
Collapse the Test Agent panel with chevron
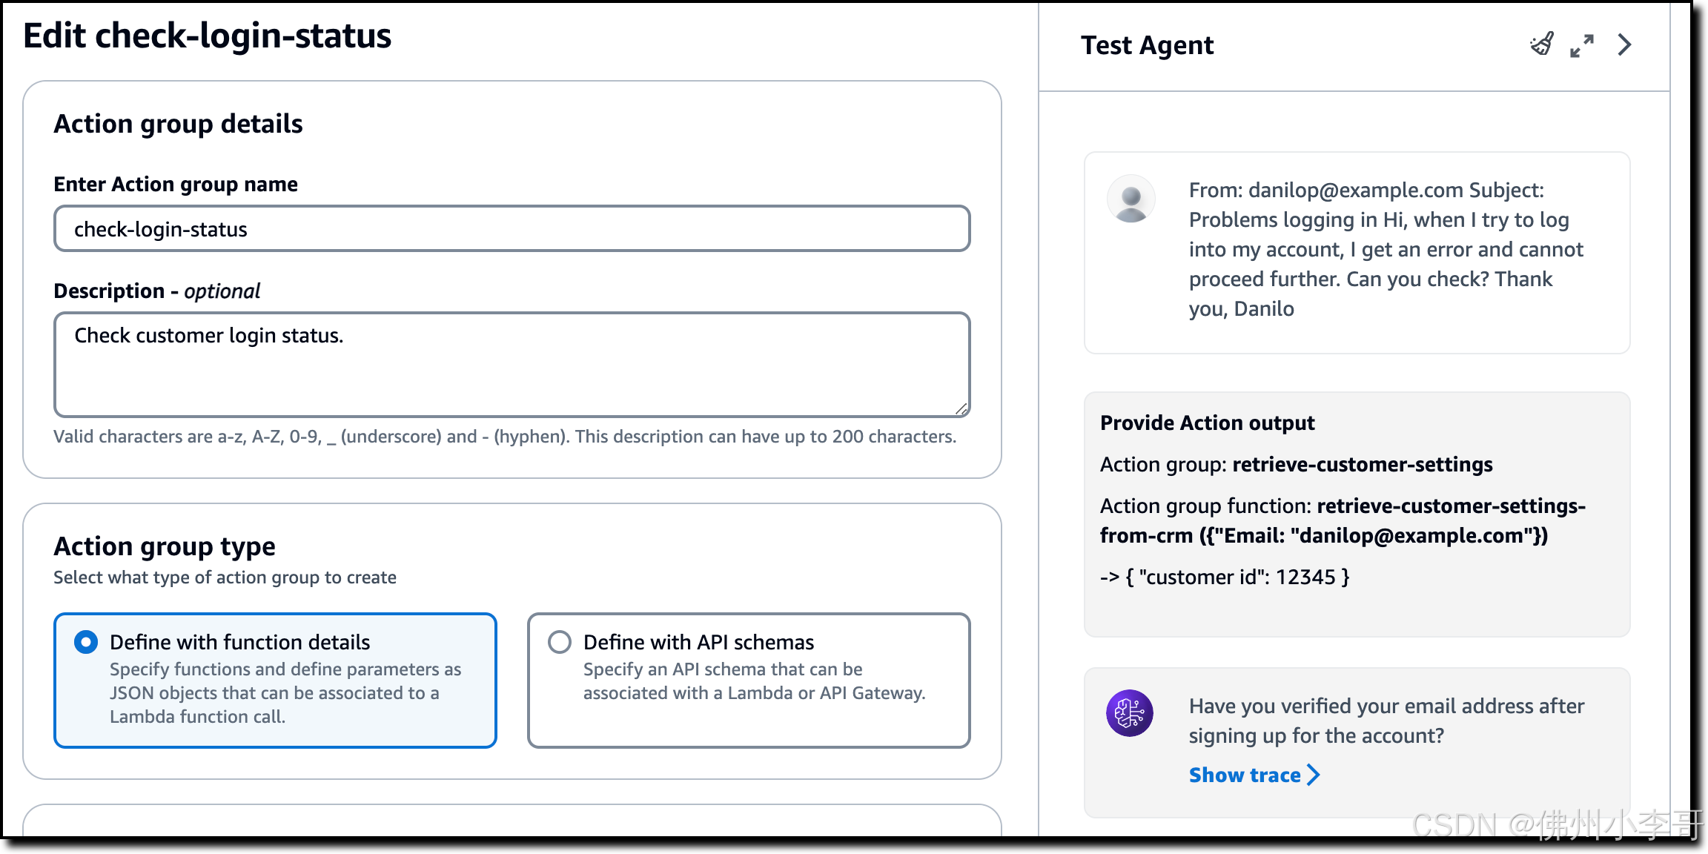tap(1623, 45)
